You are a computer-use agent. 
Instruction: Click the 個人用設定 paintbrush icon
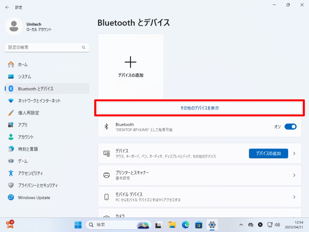click(11, 113)
